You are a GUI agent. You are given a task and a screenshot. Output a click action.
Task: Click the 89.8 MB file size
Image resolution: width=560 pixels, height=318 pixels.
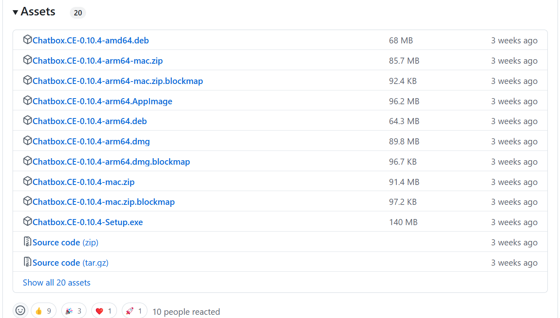coord(404,142)
